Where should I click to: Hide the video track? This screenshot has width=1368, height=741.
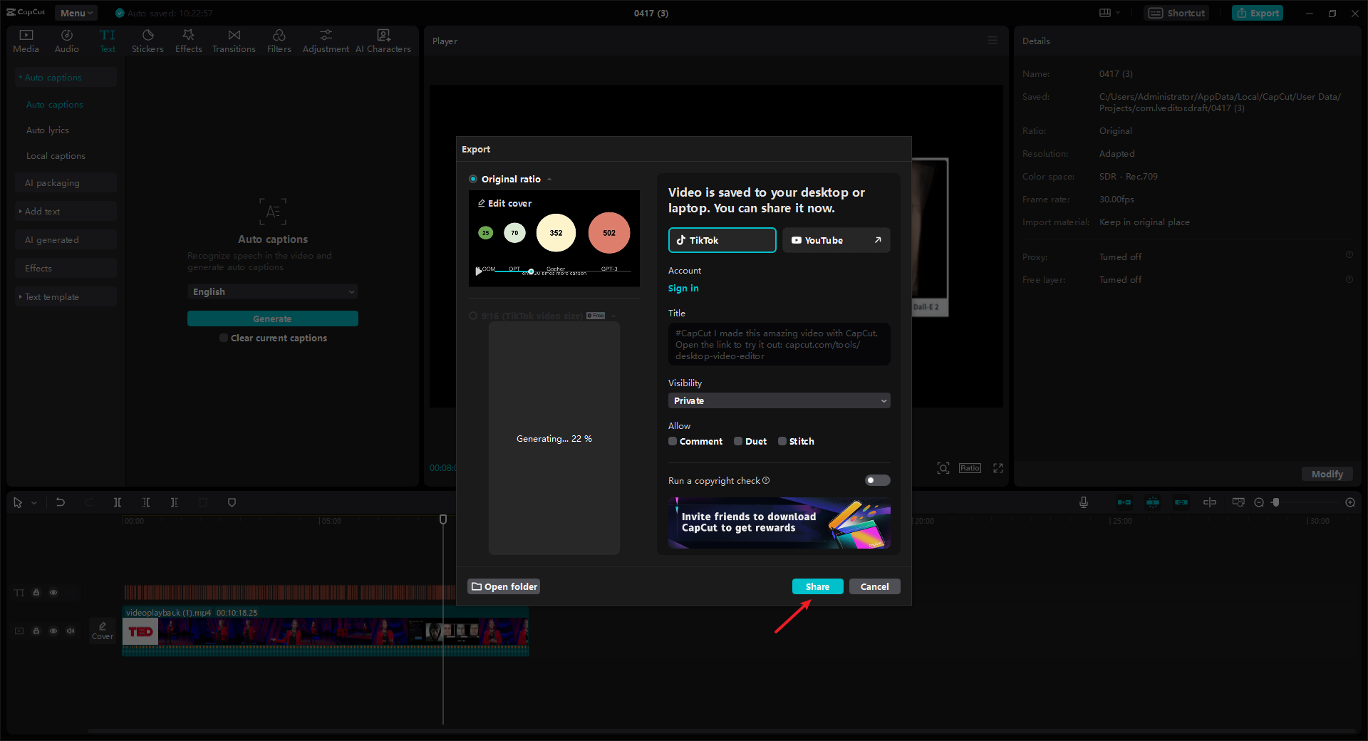tap(53, 631)
